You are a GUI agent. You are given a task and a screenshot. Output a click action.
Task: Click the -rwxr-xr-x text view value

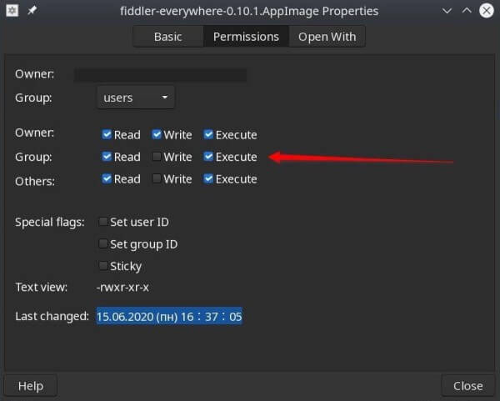[x=122, y=287]
